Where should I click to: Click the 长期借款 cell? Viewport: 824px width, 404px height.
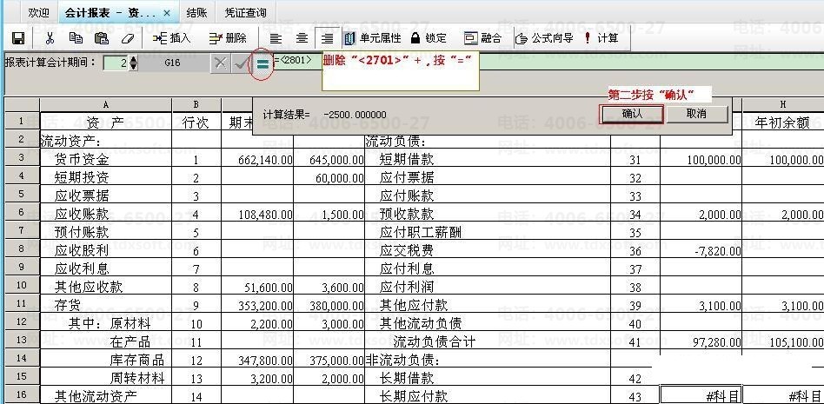pos(488,378)
